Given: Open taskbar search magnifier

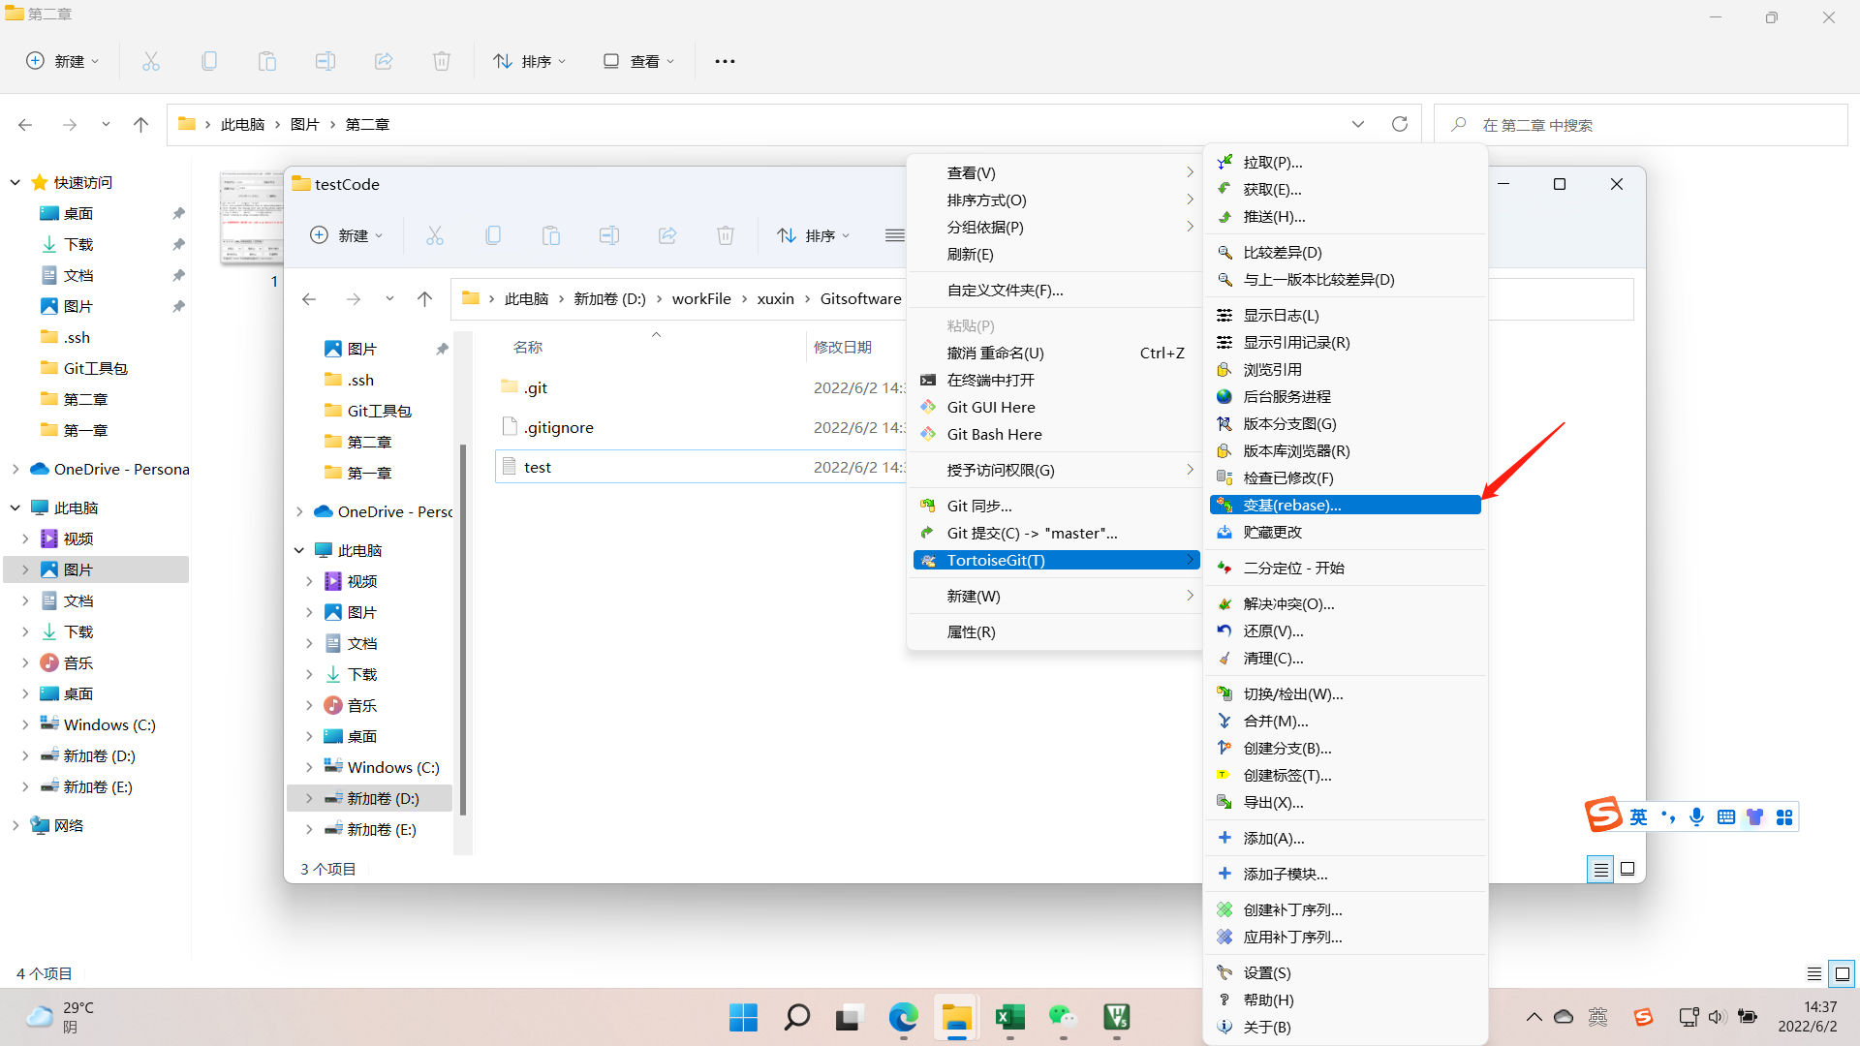Looking at the screenshot, I should (796, 1017).
